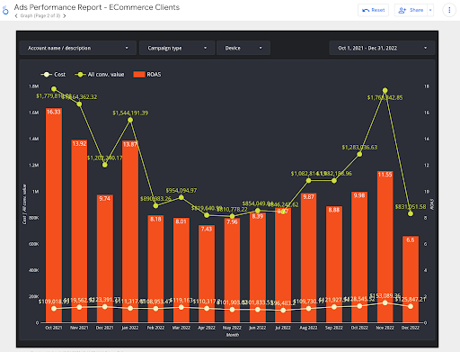Click the orange ROAS legend swatch
The width and height of the screenshot is (460, 352).
tap(139, 75)
